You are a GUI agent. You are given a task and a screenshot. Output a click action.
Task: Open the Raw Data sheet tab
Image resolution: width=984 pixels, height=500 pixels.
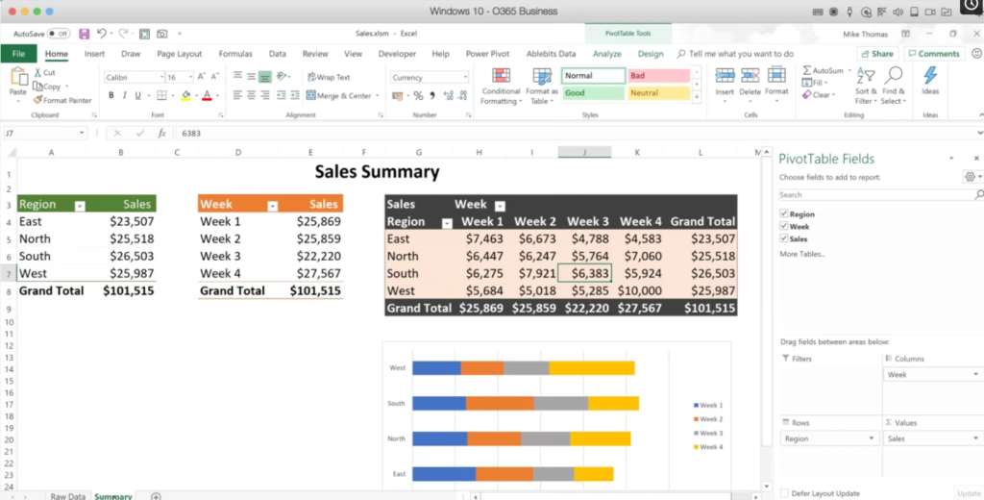pos(68,496)
